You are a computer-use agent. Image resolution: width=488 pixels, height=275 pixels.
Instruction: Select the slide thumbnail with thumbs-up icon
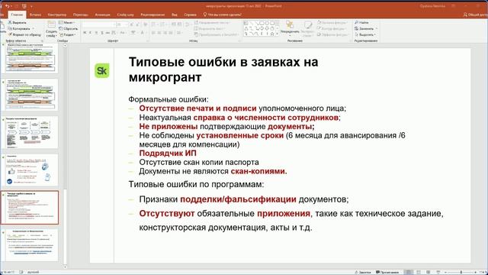[x=32, y=170]
